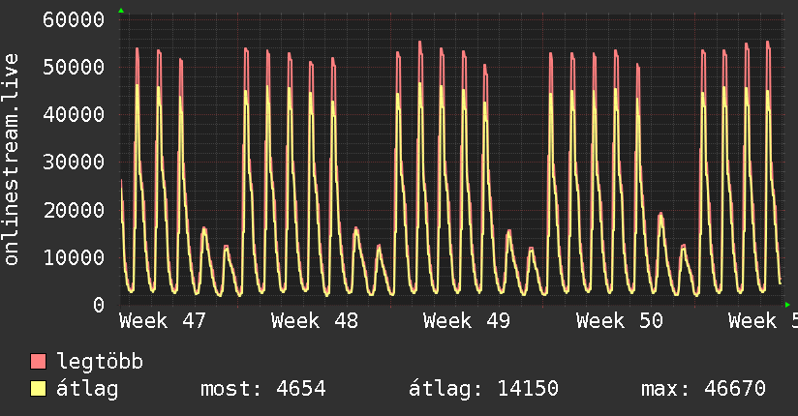Click the 50000 y-axis label
798x416 pixels.
[74, 67]
